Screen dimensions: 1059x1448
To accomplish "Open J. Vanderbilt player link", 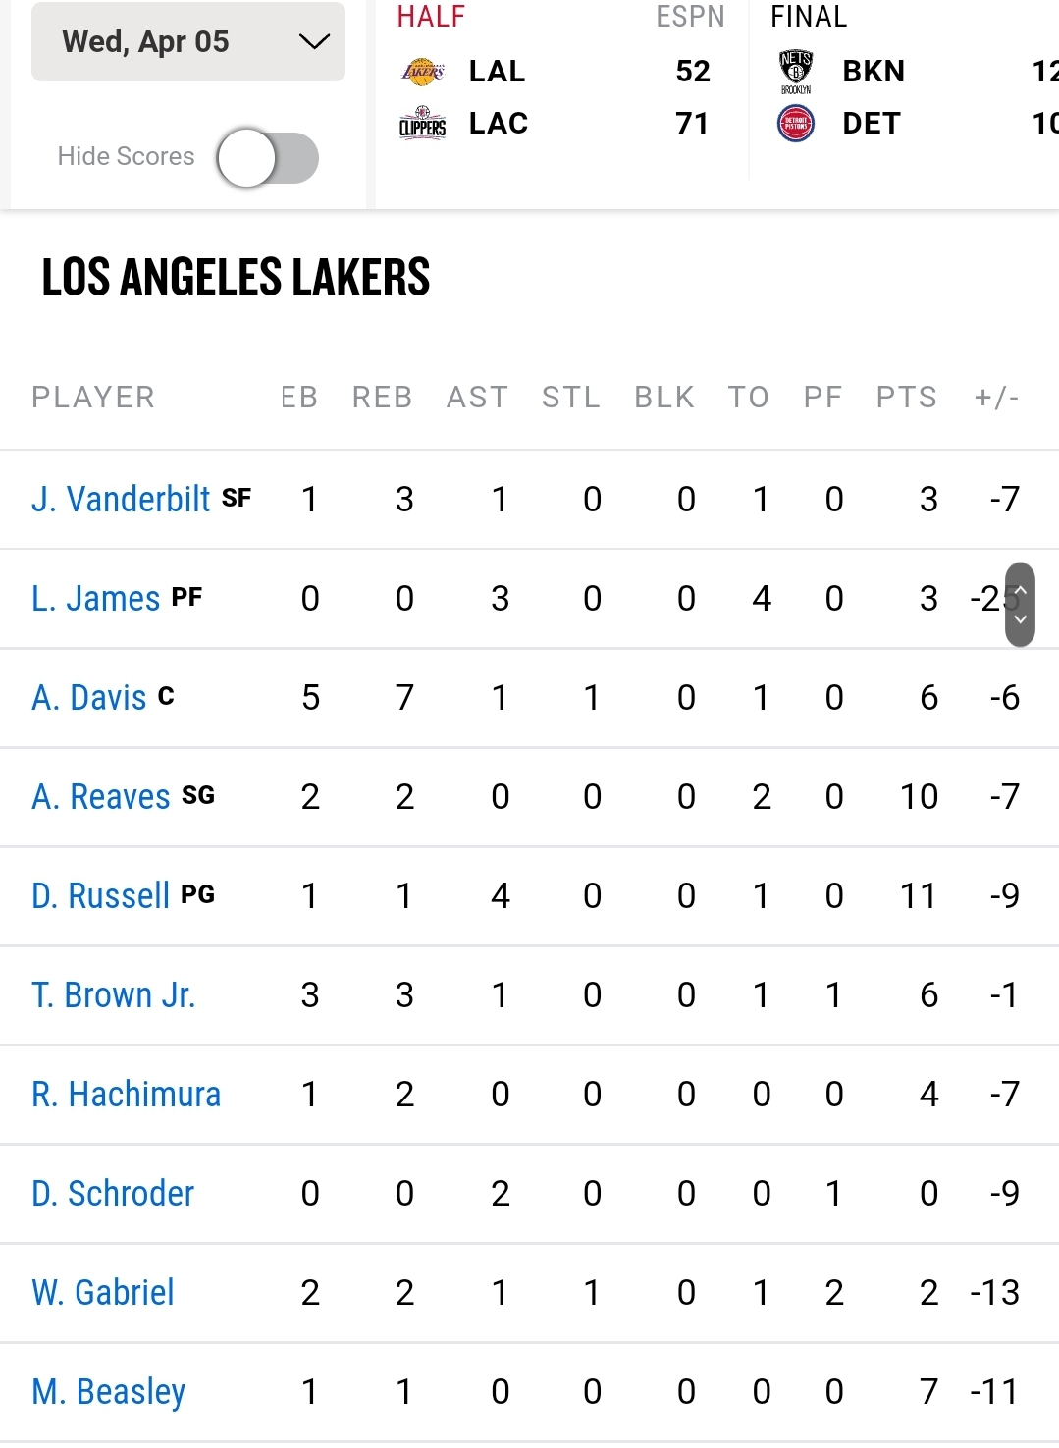I will point(121,499).
